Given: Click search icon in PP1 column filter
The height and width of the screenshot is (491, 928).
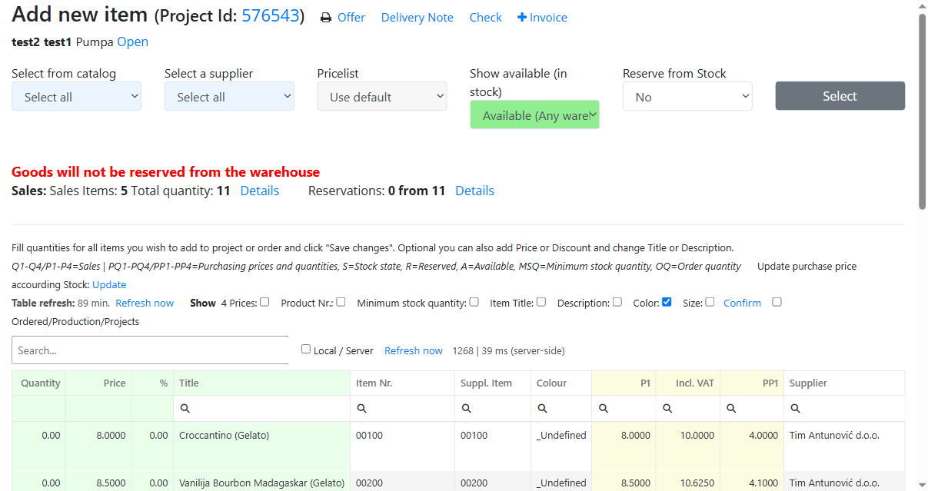Looking at the screenshot, I should [x=731, y=409].
